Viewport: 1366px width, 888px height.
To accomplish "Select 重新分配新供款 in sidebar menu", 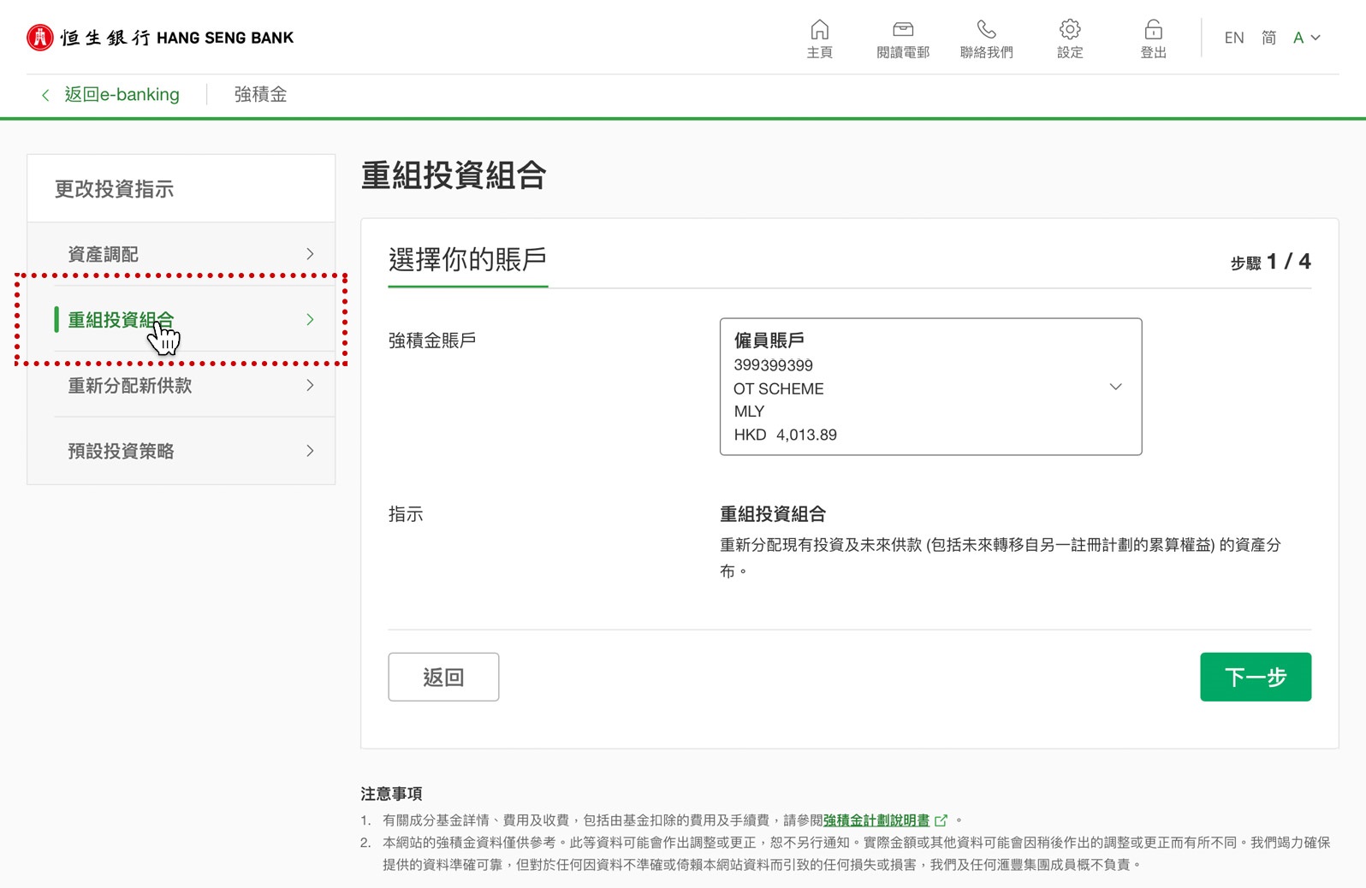I will coord(130,386).
